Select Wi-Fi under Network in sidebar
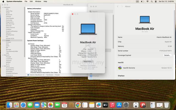 pos(7,64)
